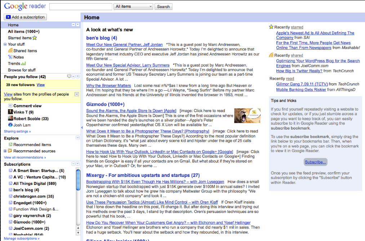Click the yawning lion thumbnail image
The image size is (365, 241).
coord(247,116)
